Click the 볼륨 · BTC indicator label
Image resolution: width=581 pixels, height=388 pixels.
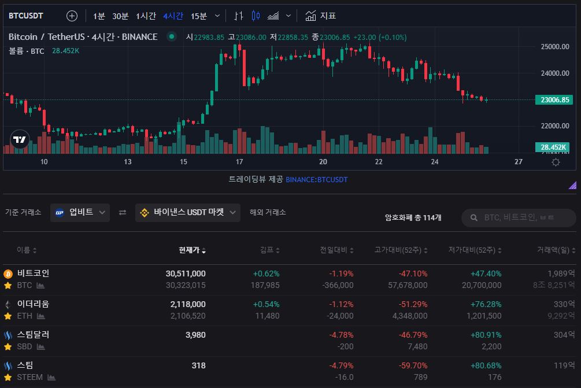27,51
